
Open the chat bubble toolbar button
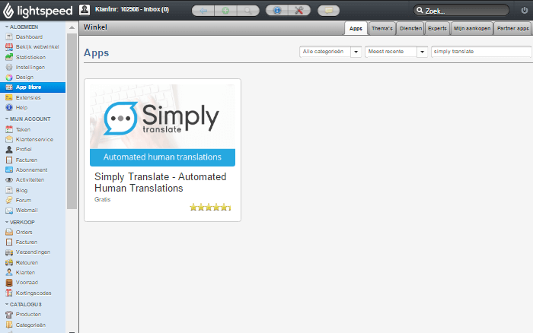[329, 11]
